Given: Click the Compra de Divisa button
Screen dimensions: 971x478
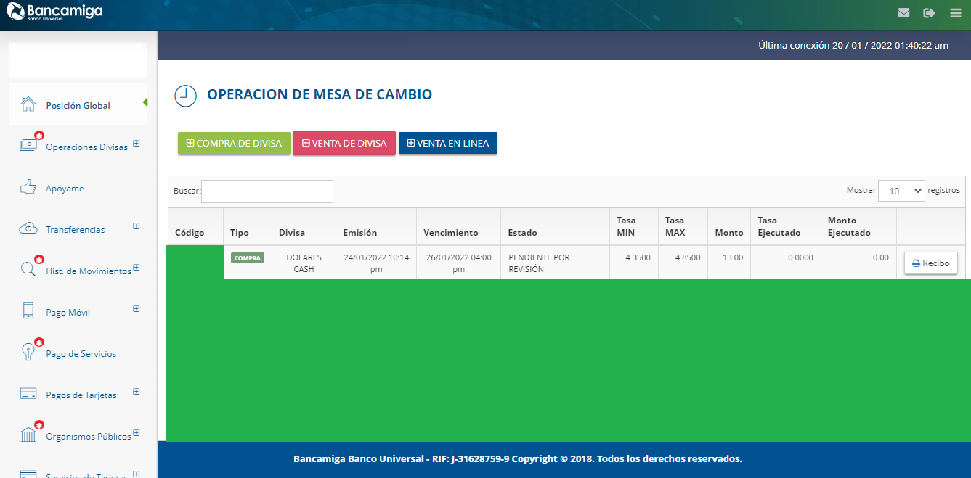Looking at the screenshot, I should tap(234, 144).
